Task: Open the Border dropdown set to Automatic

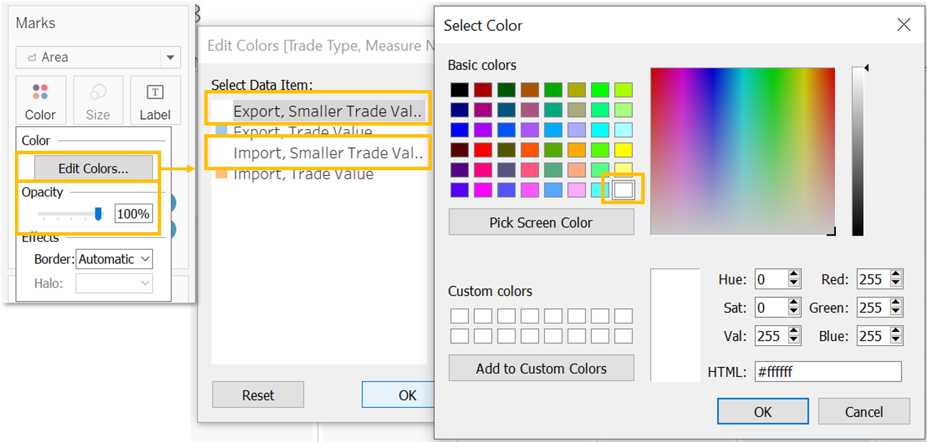Action: 115,259
